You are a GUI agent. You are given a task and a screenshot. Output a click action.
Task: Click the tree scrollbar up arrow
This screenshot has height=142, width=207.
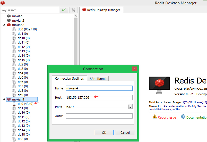pos(75,16)
